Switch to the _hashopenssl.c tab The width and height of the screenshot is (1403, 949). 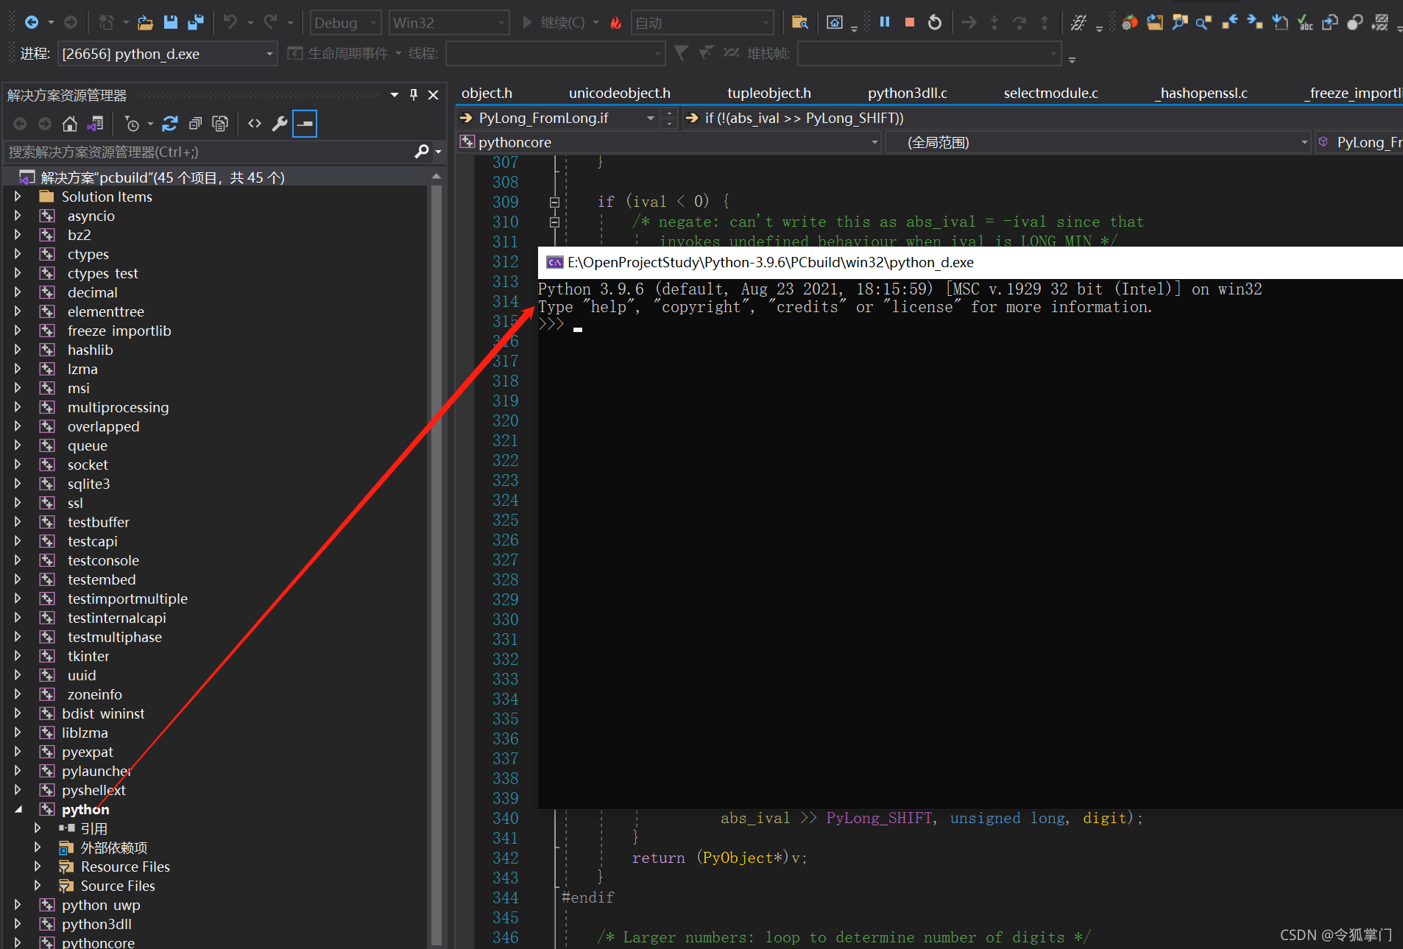[x=1201, y=93]
